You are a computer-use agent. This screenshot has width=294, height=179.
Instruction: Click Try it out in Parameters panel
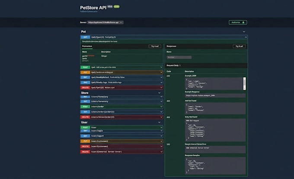coord(155,47)
